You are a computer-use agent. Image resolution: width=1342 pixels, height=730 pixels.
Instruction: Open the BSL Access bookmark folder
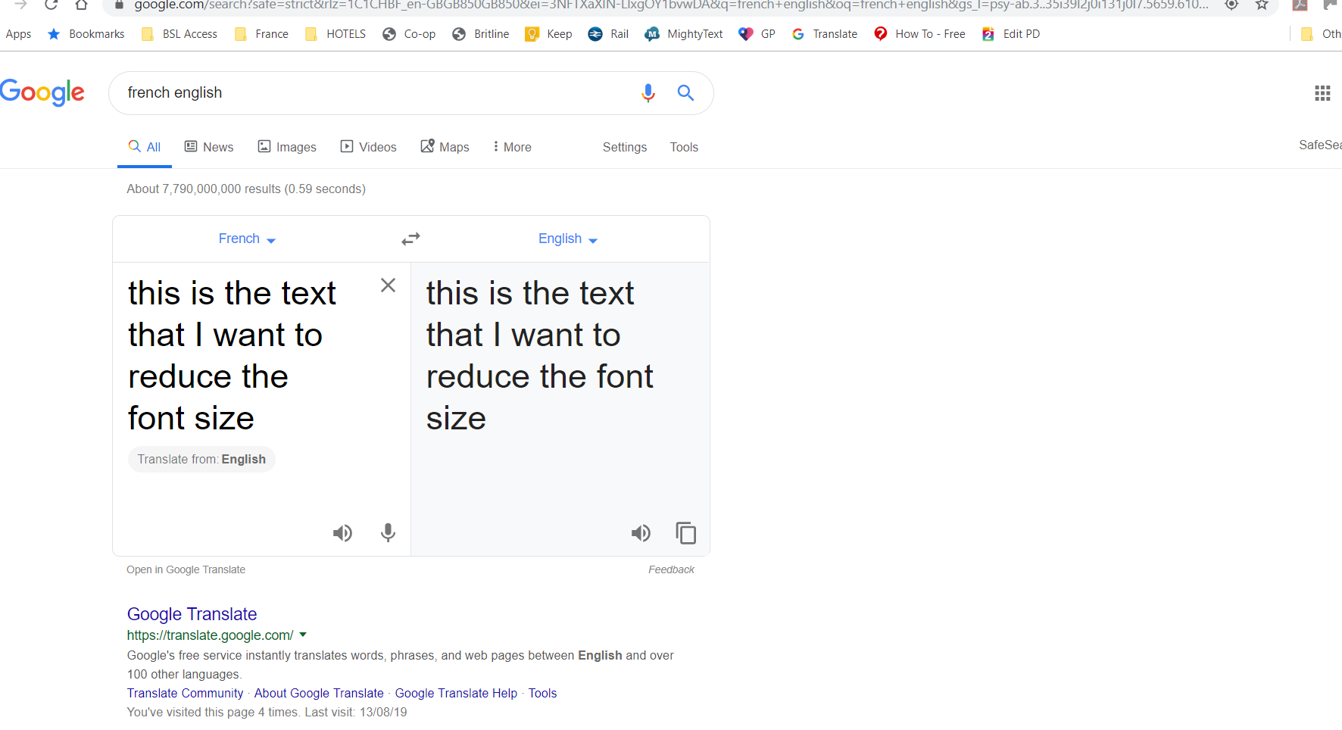(179, 34)
